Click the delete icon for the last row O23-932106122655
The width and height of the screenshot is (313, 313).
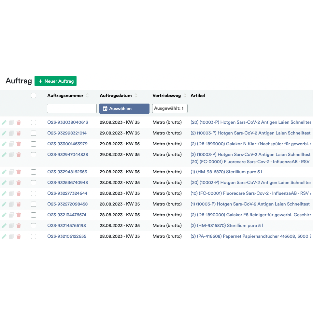[x=19, y=236]
